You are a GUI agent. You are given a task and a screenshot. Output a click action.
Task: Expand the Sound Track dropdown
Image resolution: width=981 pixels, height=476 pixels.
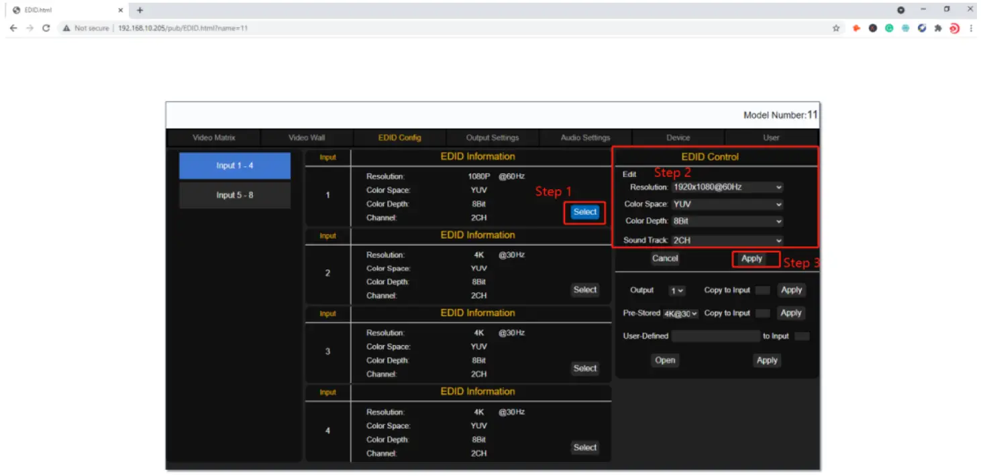tap(727, 240)
